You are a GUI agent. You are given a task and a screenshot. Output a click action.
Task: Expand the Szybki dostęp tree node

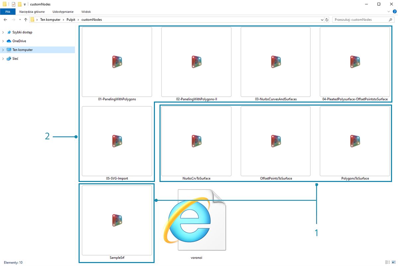[x=3, y=32]
